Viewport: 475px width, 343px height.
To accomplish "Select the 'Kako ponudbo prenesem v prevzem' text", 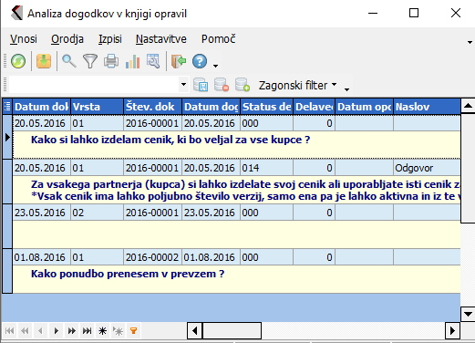I will pyautogui.click(x=128, y=274).
